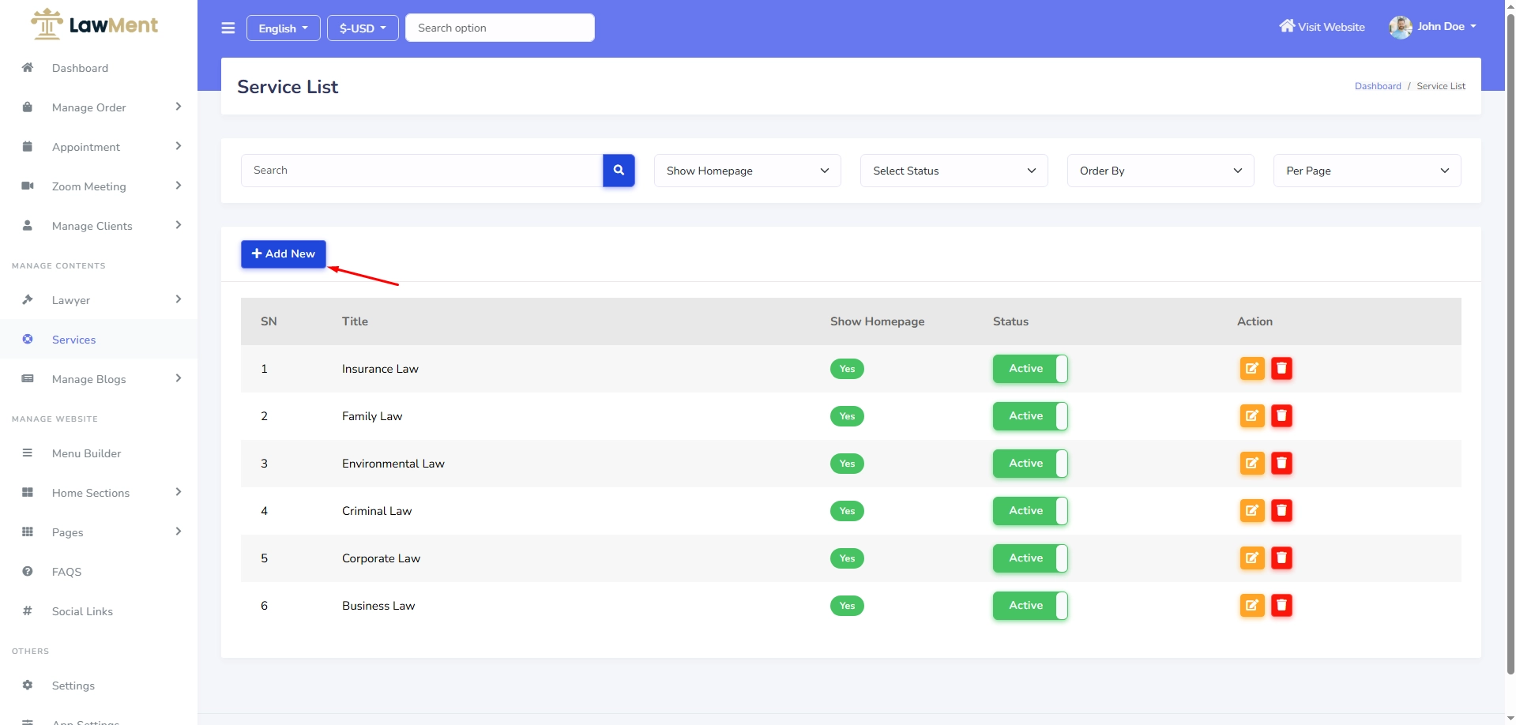Click the hamburger menu toggle icon

(228, 28)
